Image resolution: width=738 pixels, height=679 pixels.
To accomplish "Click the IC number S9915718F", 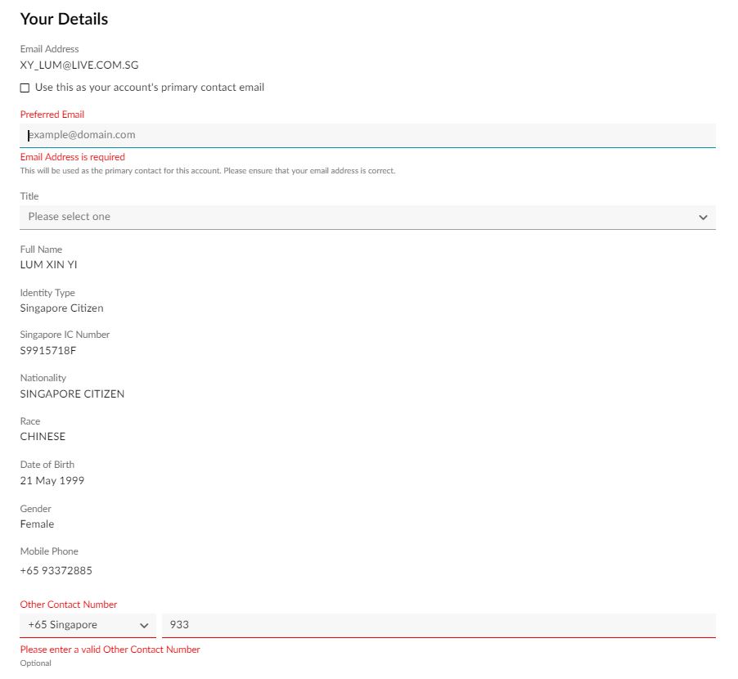I will pyautogui.click(x=48, y=351).
